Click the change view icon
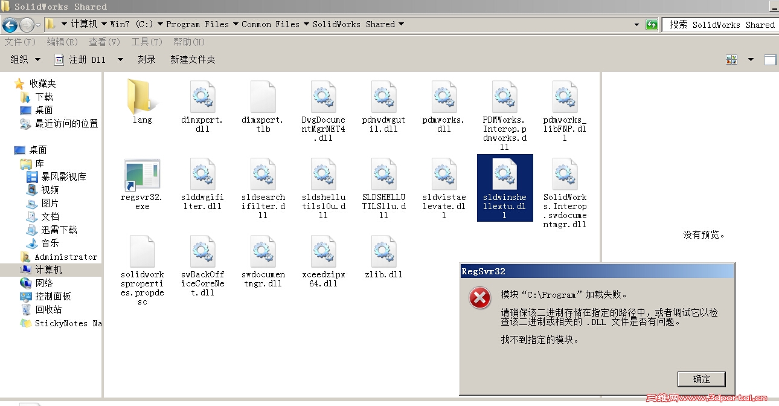This screenshot has width=779, height=406. (732, 59)
